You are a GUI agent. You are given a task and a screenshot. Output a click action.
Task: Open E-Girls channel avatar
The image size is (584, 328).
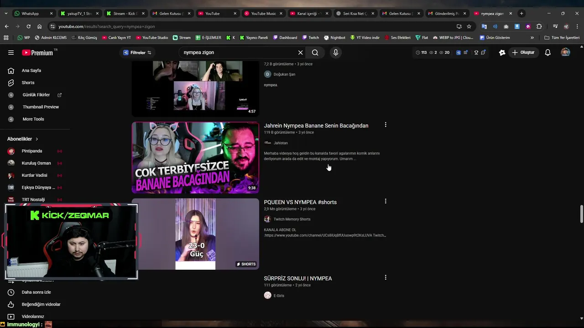[x=267, y=295]
